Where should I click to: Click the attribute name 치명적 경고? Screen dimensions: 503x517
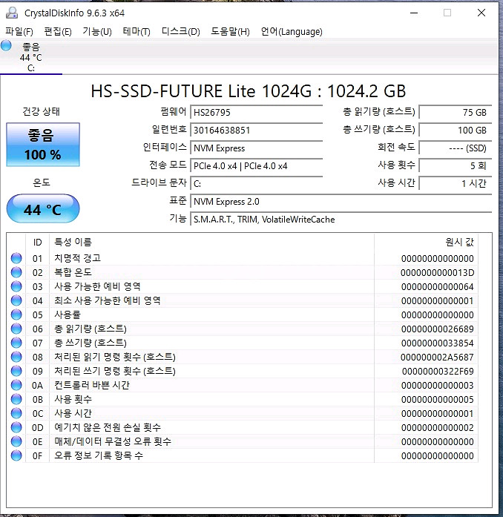77,258
